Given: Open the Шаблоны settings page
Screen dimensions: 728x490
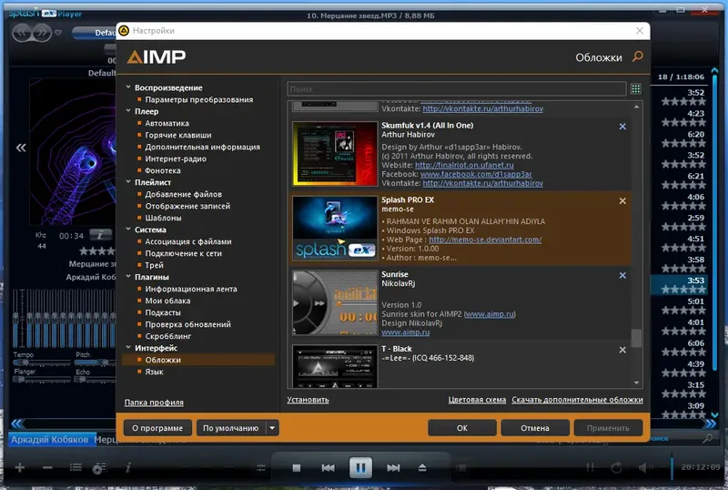Looking at the screenshot, I should pyautogui.click(x=163, y=218).
